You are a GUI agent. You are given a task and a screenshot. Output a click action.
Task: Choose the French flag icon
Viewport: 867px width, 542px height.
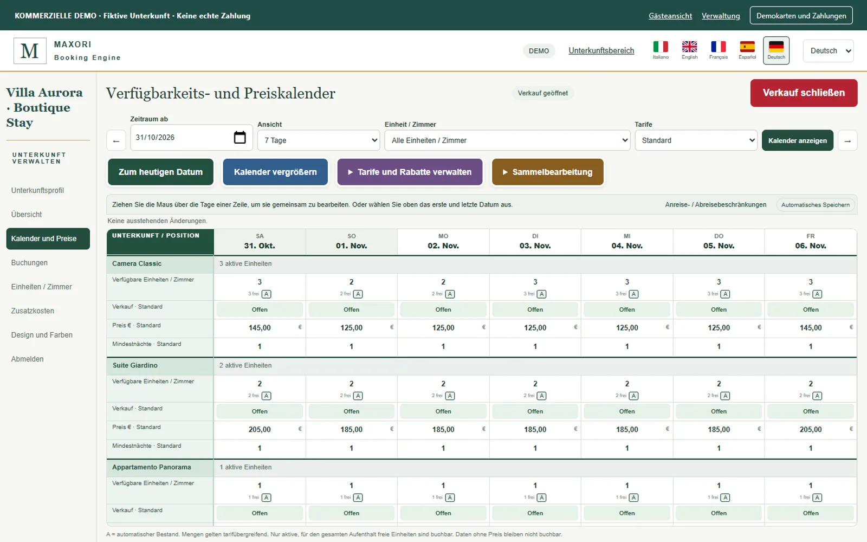coord(719,47)
